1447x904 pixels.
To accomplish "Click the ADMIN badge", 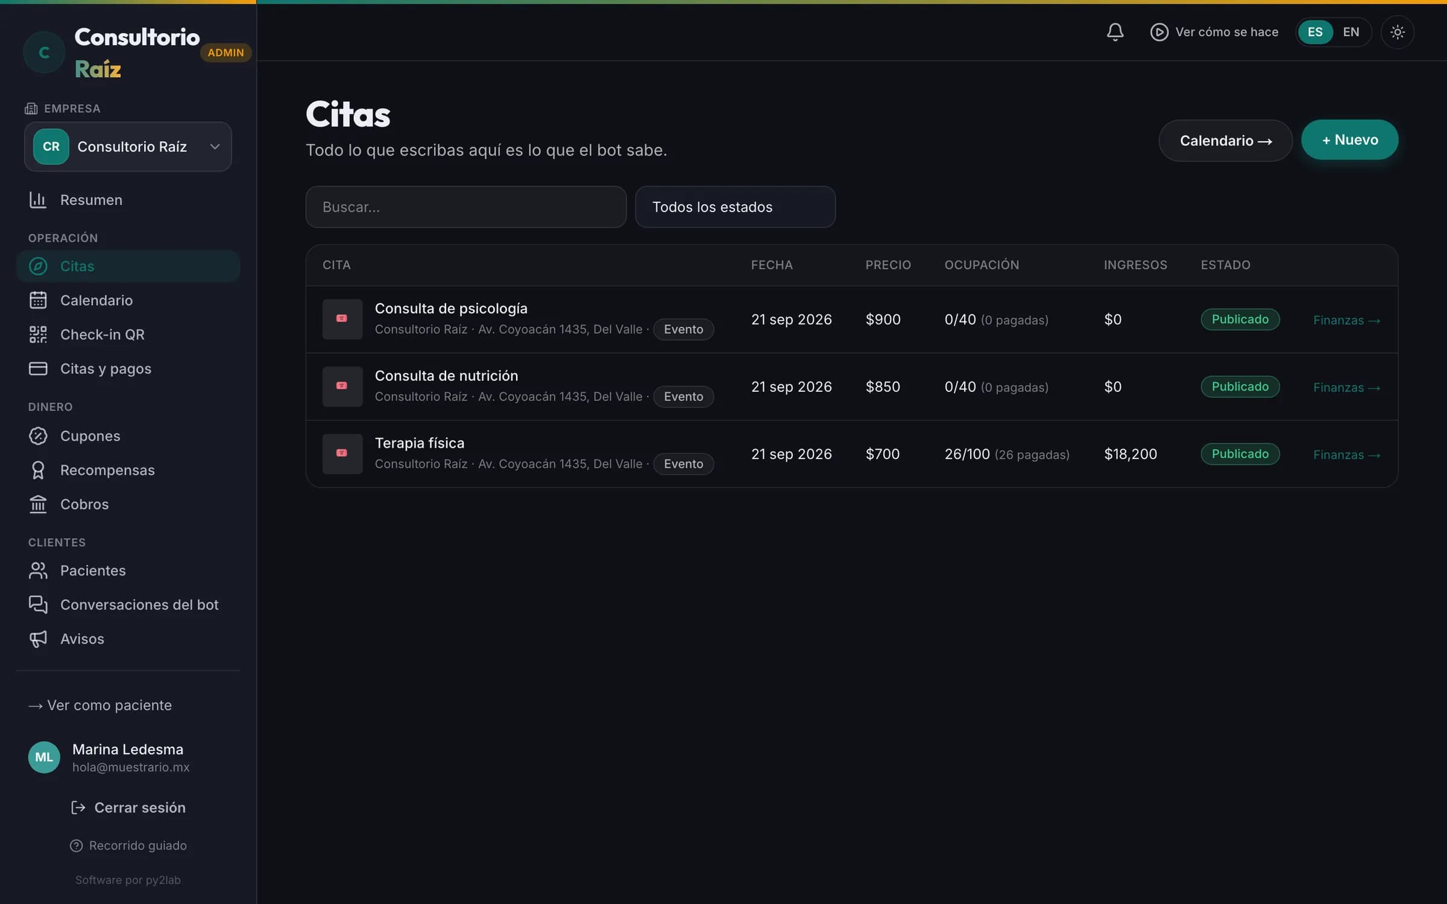I will 225,52.
